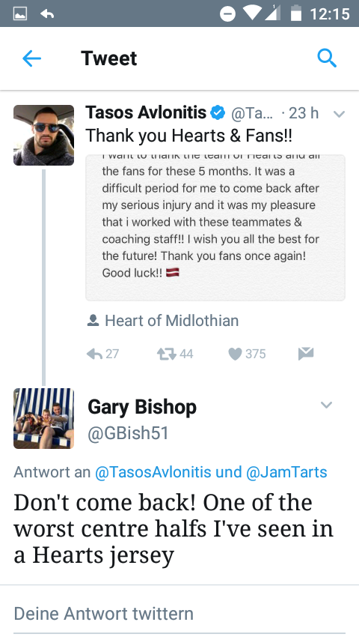
Task: Open the tagged Heart of Midlothian label
Action: (171, 321)
